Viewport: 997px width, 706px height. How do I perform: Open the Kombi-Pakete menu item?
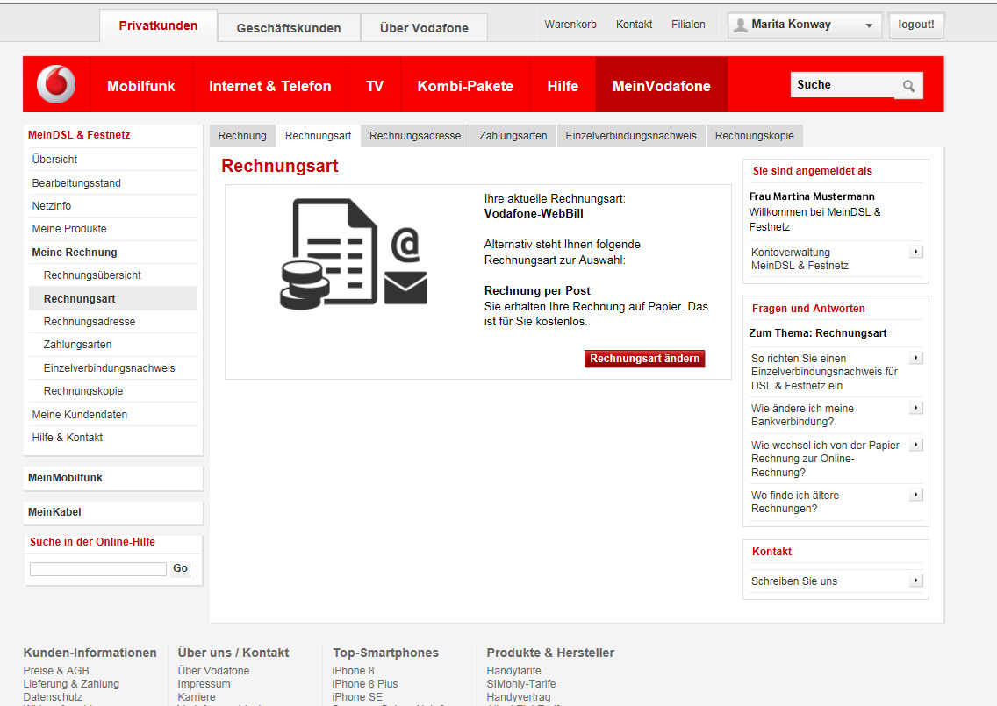[x=465, y=85]
